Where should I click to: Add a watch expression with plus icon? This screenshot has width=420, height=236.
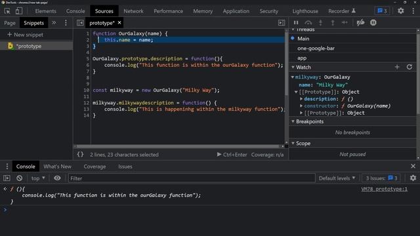point(397,67)
